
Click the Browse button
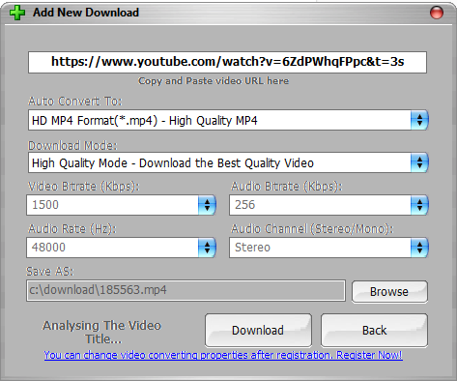(x=389, y=292)
